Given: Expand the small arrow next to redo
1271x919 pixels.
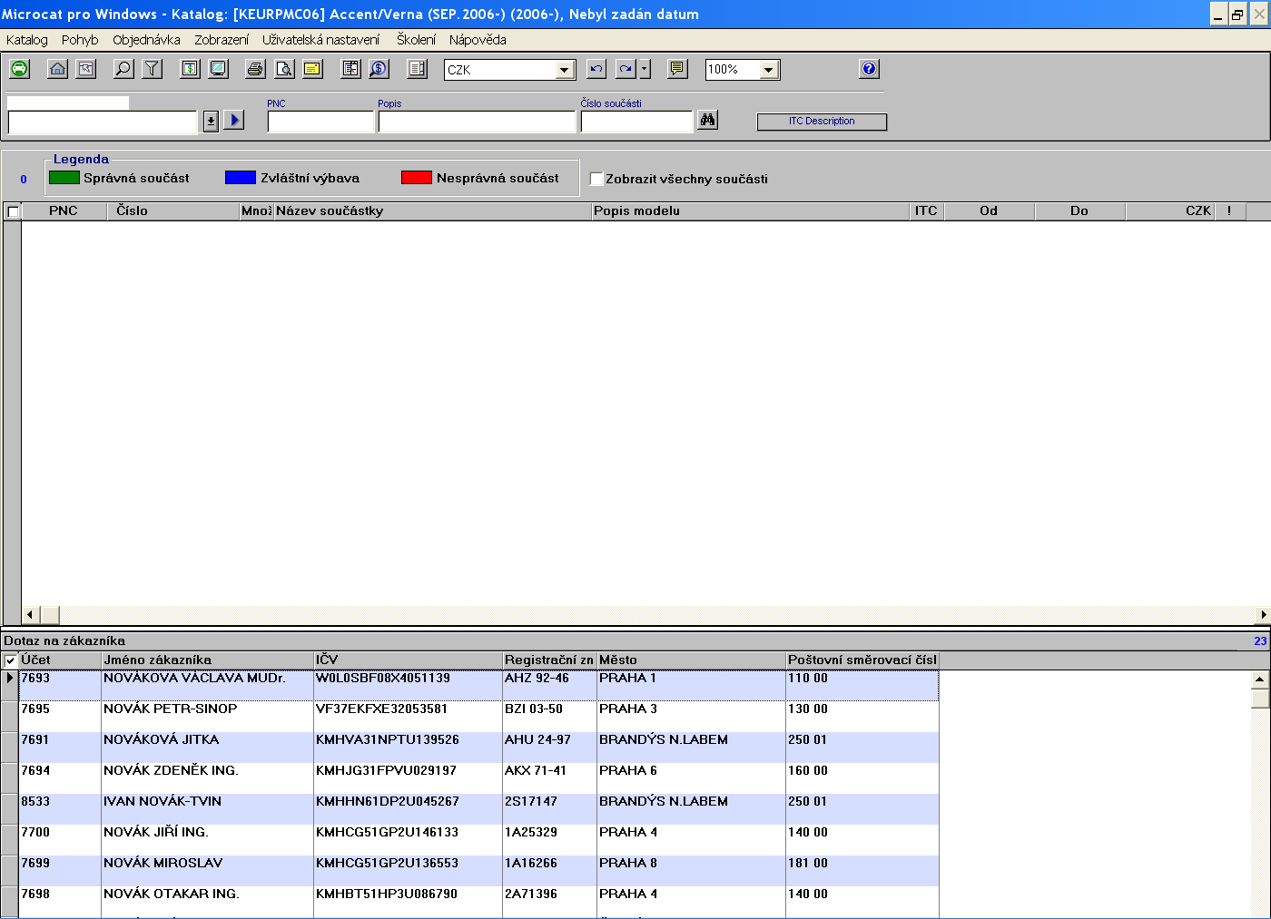Looking at the screenshot, I should pyautogui.click(x=645, y=69).
